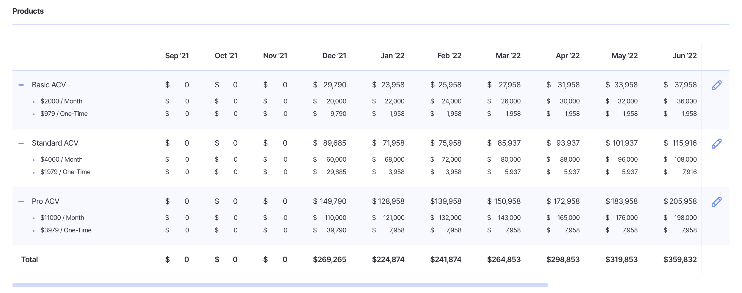
Task: Click the horizontal scrollbar below the table
Action: click(x=280, y=285)
